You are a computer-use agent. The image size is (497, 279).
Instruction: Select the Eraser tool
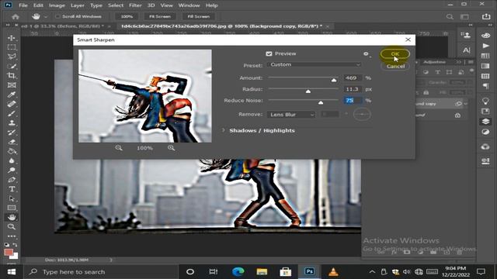12,142
